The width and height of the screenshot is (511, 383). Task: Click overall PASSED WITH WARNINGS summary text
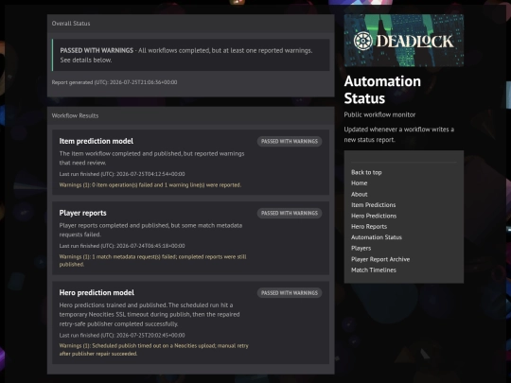186,55
